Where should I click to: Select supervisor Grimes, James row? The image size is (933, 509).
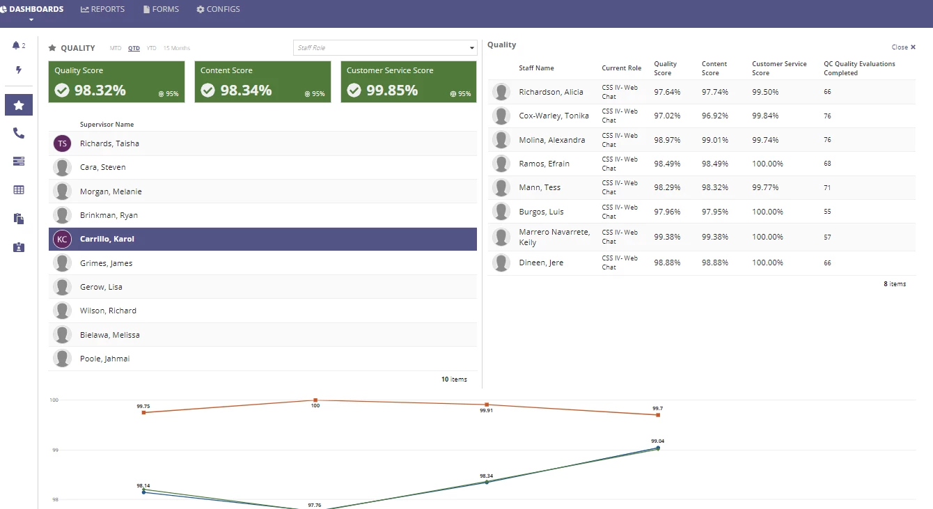pyautogui.click(x=262, y=263)
